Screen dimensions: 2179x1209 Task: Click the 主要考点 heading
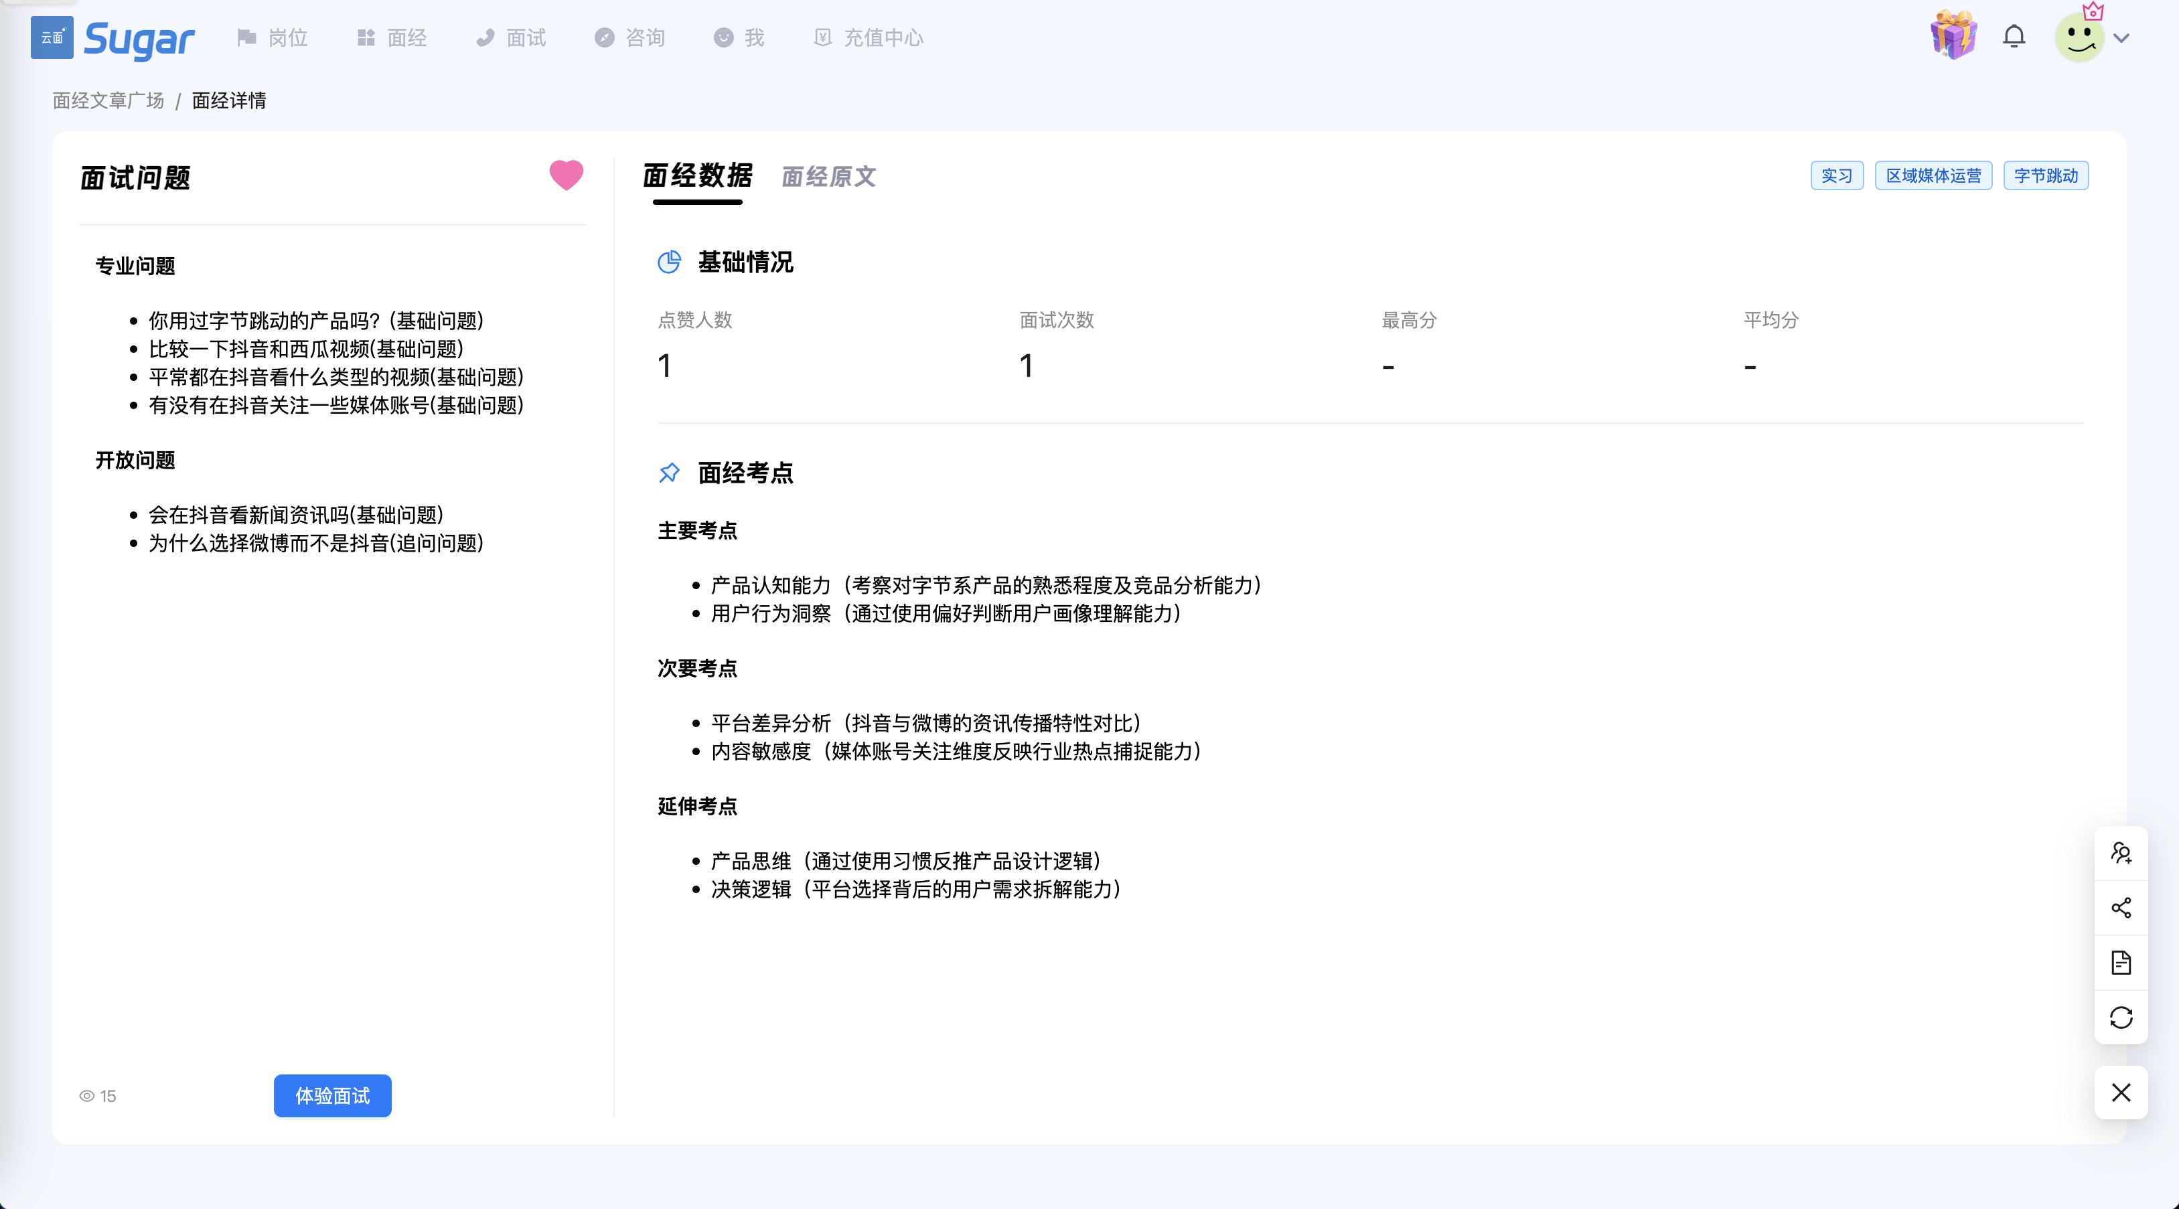tap(698, 531)
